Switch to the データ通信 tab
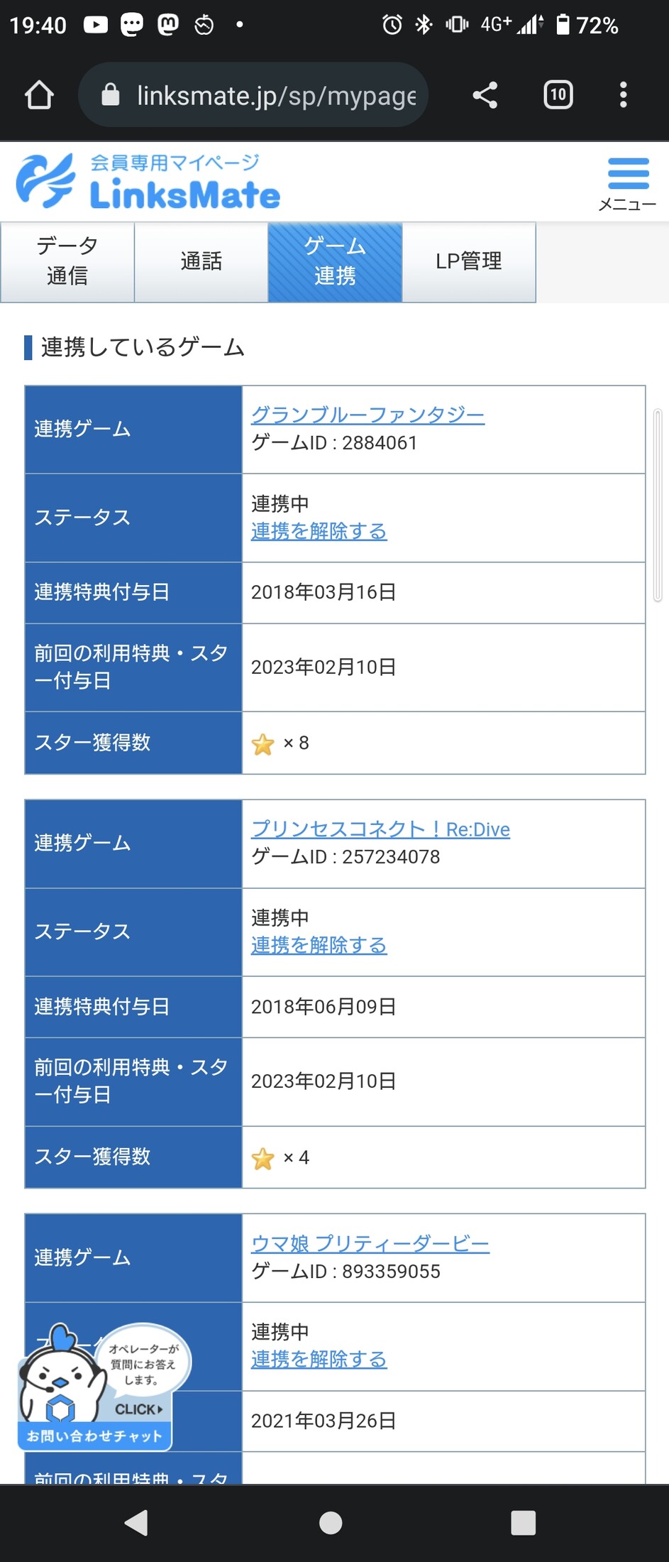Viewport: 669px width, 1562px height. [67, 261]
